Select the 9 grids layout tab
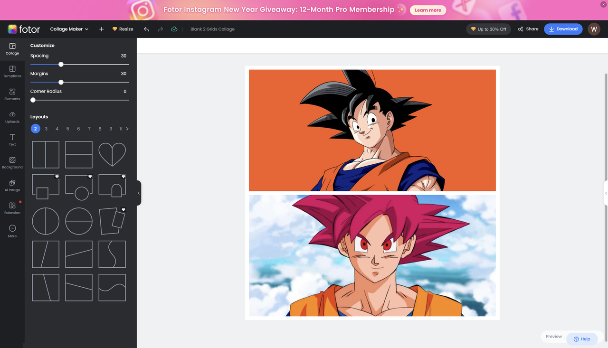This screenshot has width=608, height=348. (x=111, y=129)
